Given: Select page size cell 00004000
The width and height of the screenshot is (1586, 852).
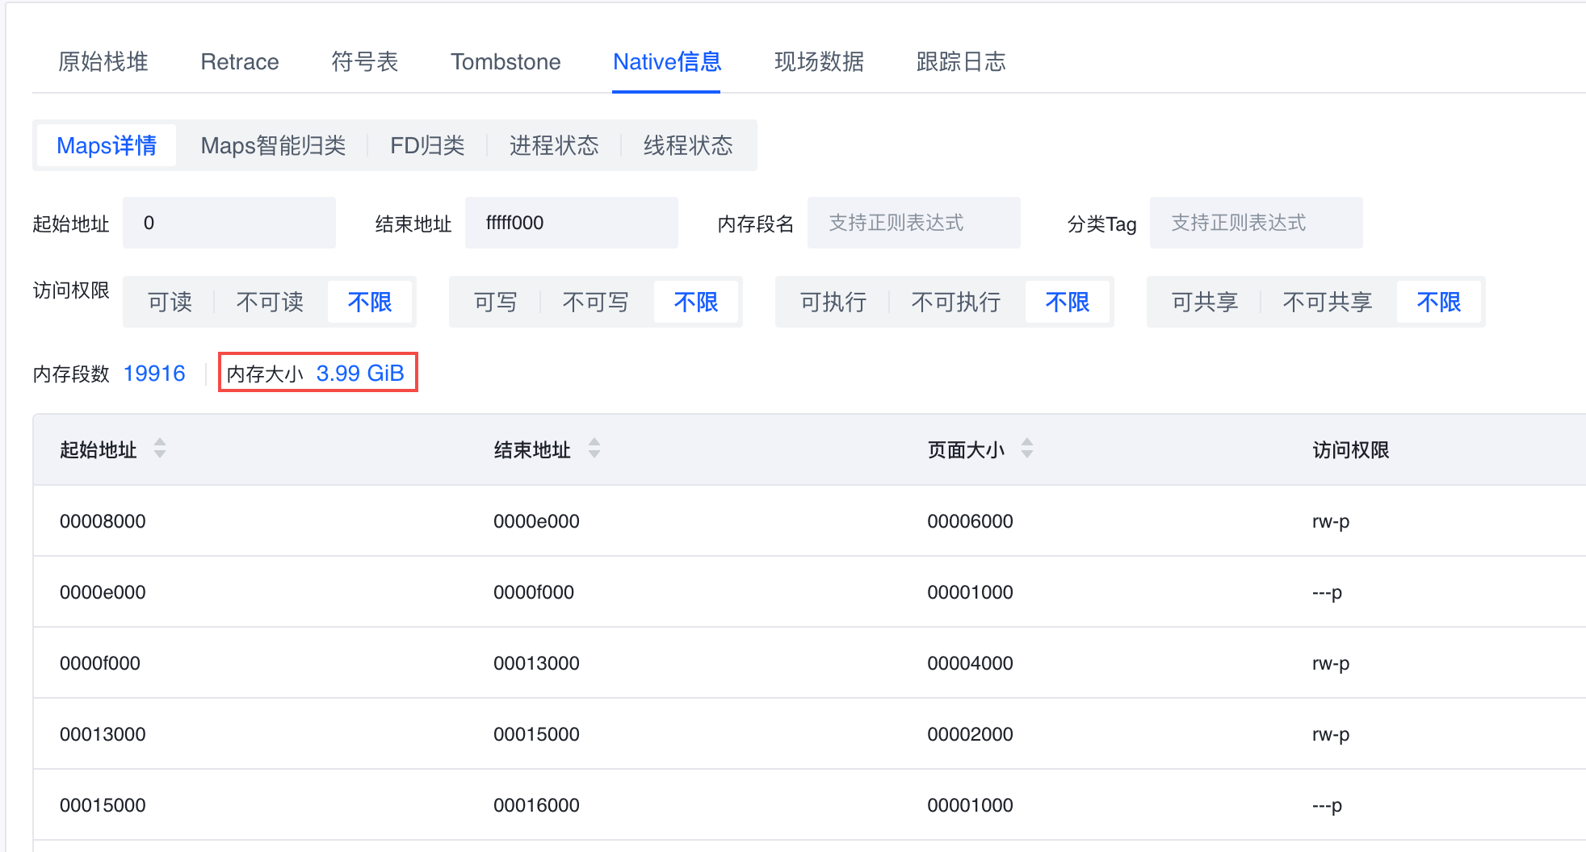Looking at the screenshot, I should [x=970, y=663].
